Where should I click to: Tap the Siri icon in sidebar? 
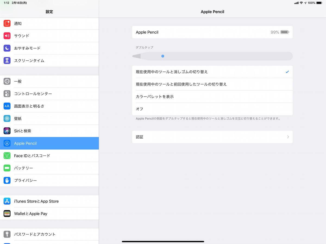tap(7, 131)
